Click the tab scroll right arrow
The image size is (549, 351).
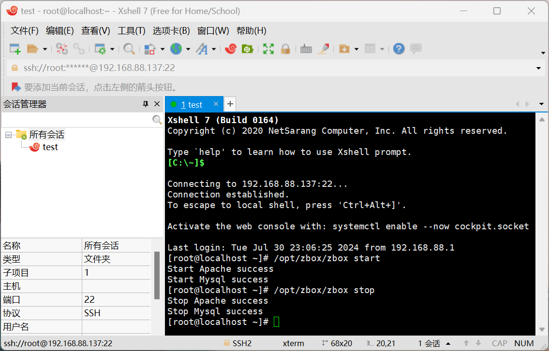click(527, 104)
